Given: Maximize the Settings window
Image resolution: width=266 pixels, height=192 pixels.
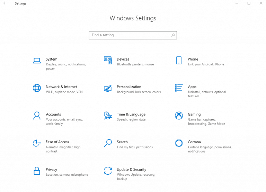Looking at the screenshot, I should (249, 3).
